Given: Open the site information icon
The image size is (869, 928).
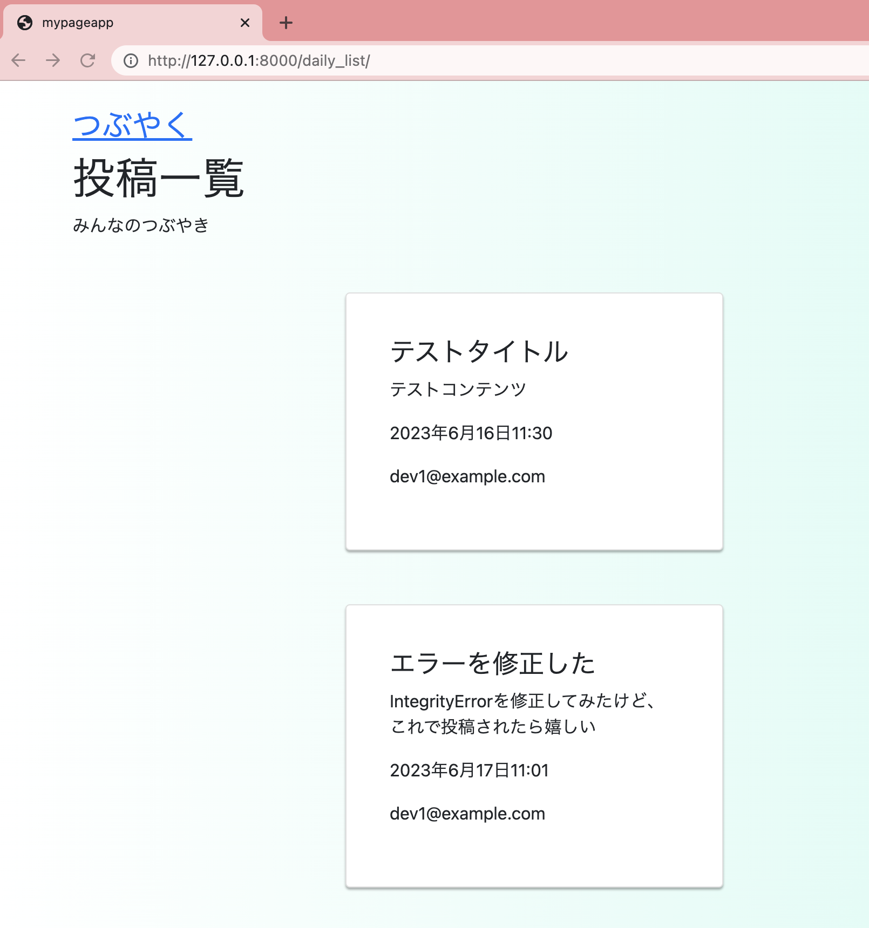Looking at the screenshot, I should tap(131, 60).
